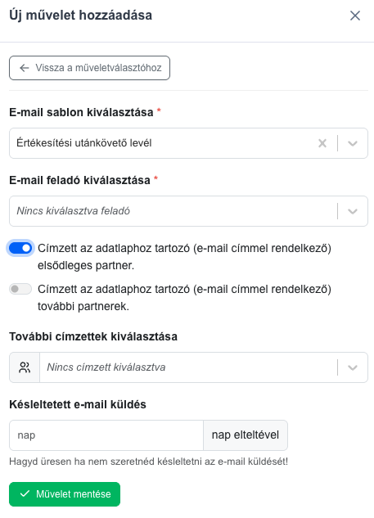This screenshot has width=374, height=518.
Task: Click the további partnerek toggle label text
Action: 184,298
